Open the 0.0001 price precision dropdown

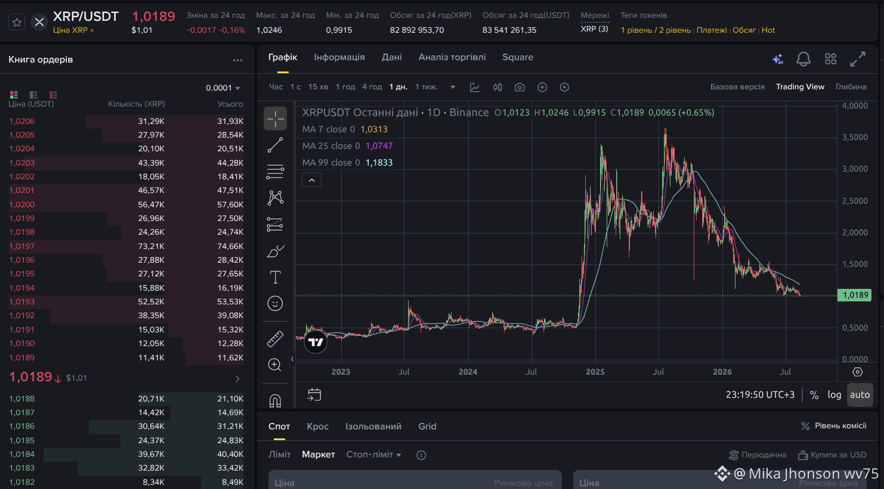tap(223, 88)
